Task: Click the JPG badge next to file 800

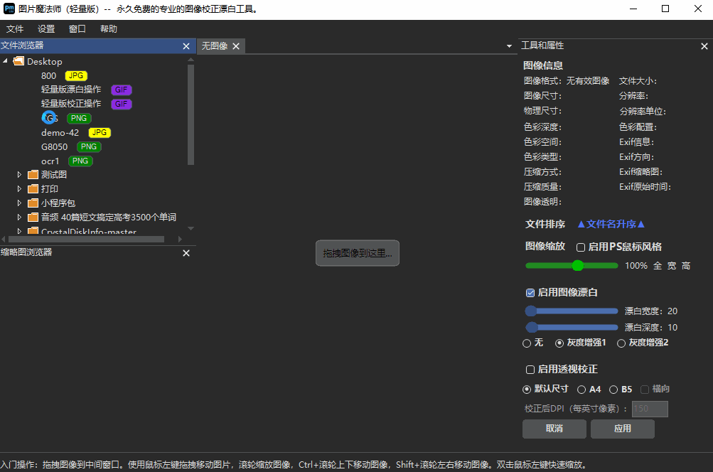Action: (x=75, y=75)
